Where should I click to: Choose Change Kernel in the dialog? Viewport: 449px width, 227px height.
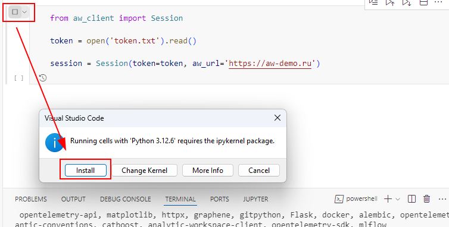[144, 171]
